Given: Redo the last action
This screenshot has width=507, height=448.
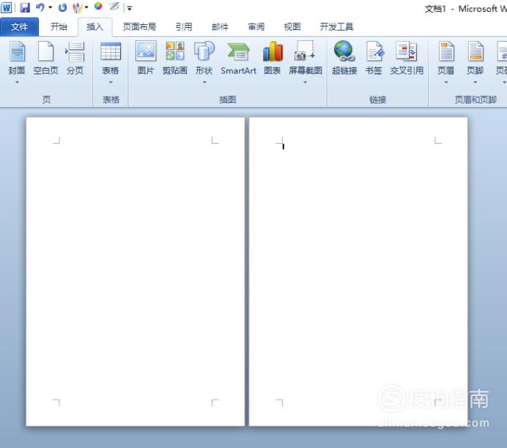Looking at the screenshot, I should tap(62, 7).
